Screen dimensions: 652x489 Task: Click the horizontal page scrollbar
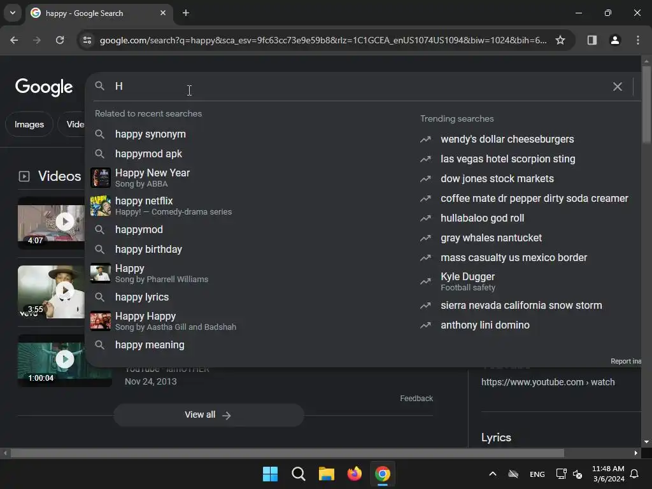click(x=287, y=453)
